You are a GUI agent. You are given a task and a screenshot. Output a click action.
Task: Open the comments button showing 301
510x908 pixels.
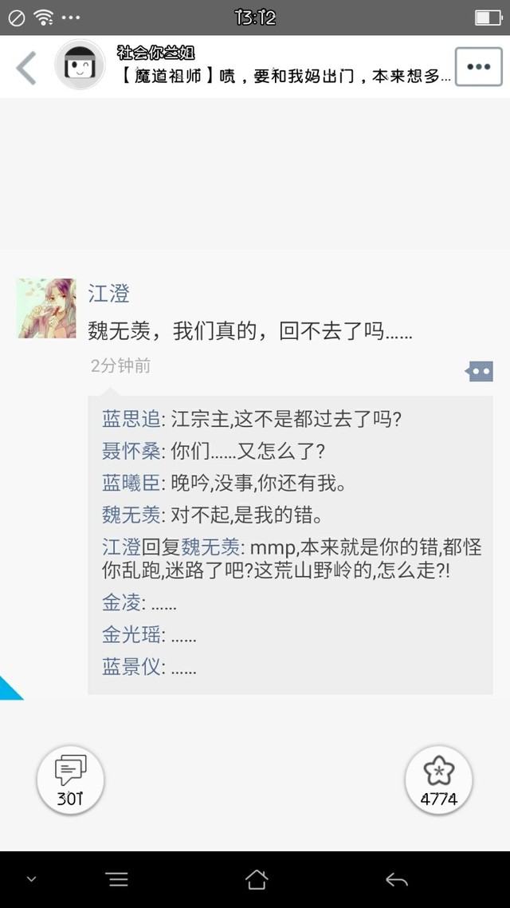[71, 780]
